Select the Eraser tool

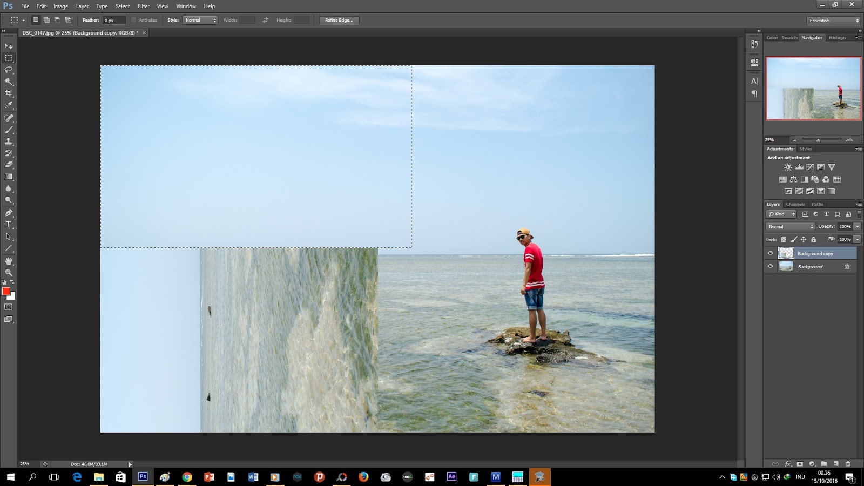(x=9, y=165)
